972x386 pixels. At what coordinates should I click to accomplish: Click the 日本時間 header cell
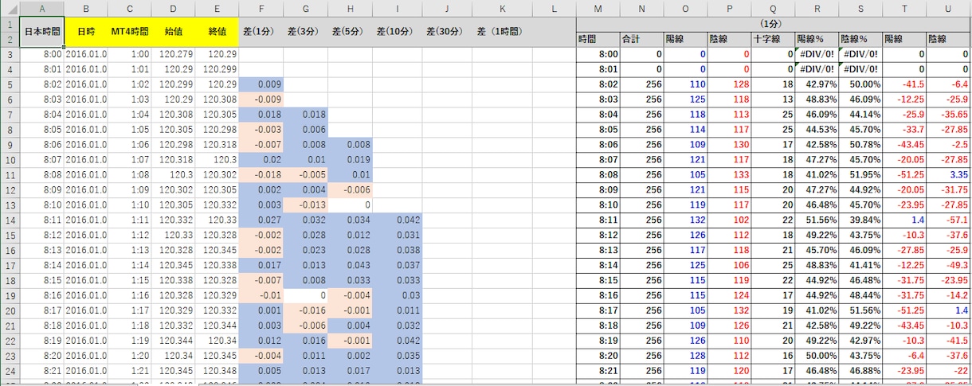tap(41, 32)
